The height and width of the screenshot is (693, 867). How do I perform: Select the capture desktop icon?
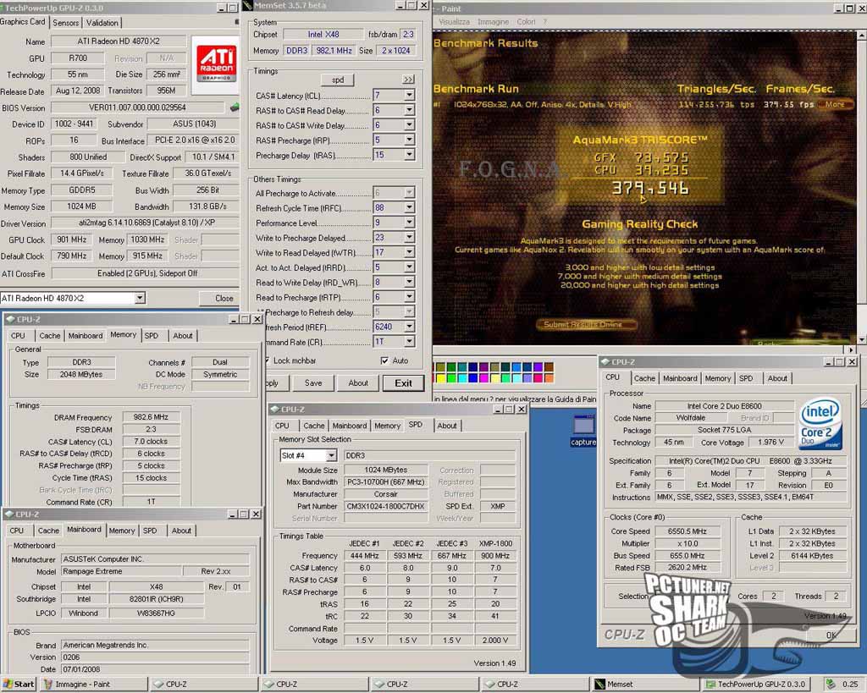tap(583, 431)
